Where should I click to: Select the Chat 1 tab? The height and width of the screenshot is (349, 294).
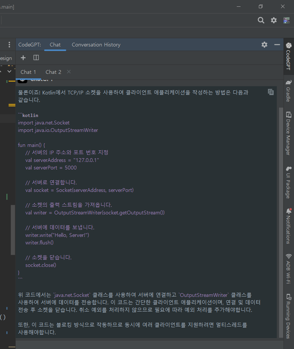point(28,72)
